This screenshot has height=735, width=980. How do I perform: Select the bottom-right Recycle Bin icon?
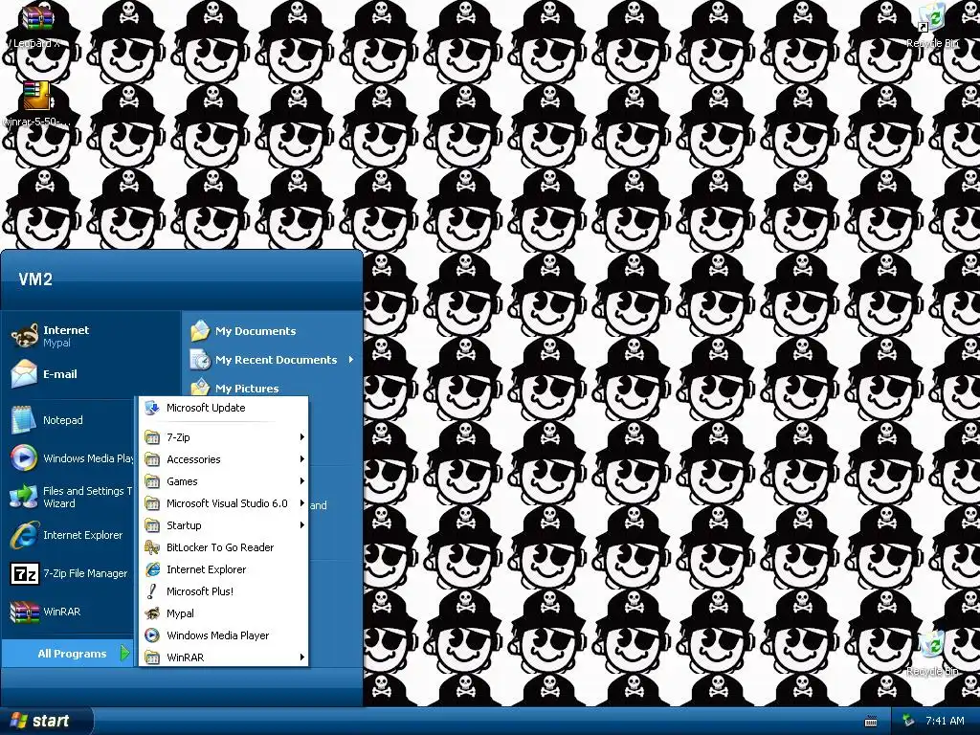pos(931,646)
